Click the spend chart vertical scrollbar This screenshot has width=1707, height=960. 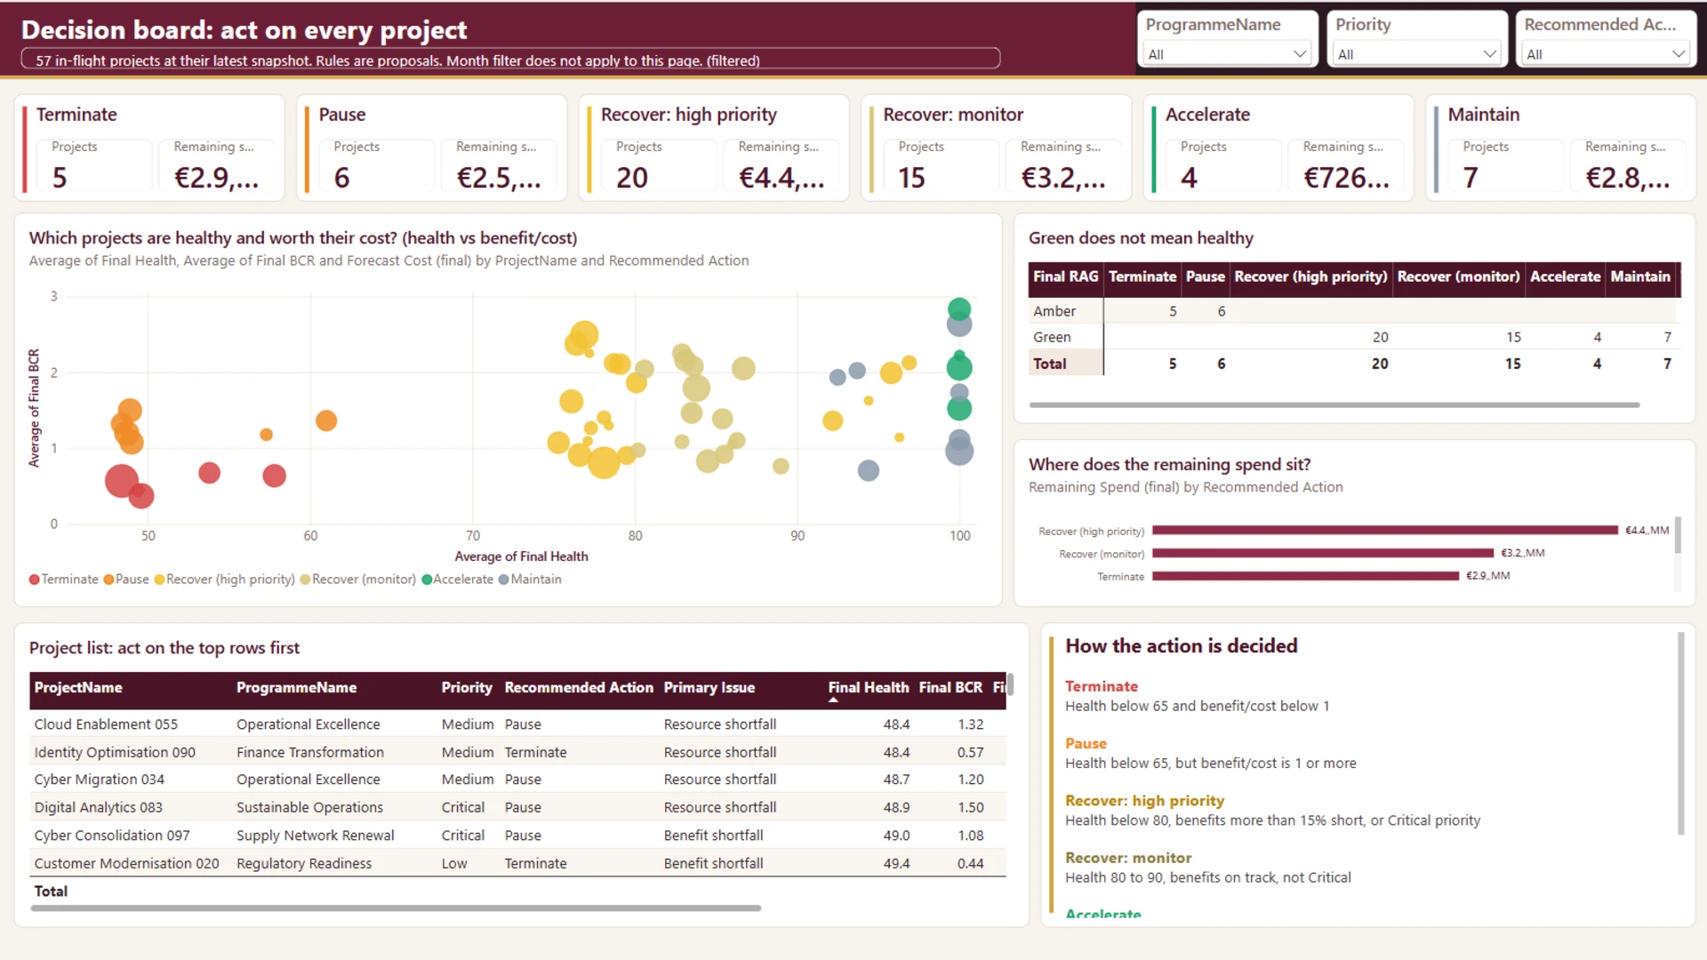click(1678, 535)
